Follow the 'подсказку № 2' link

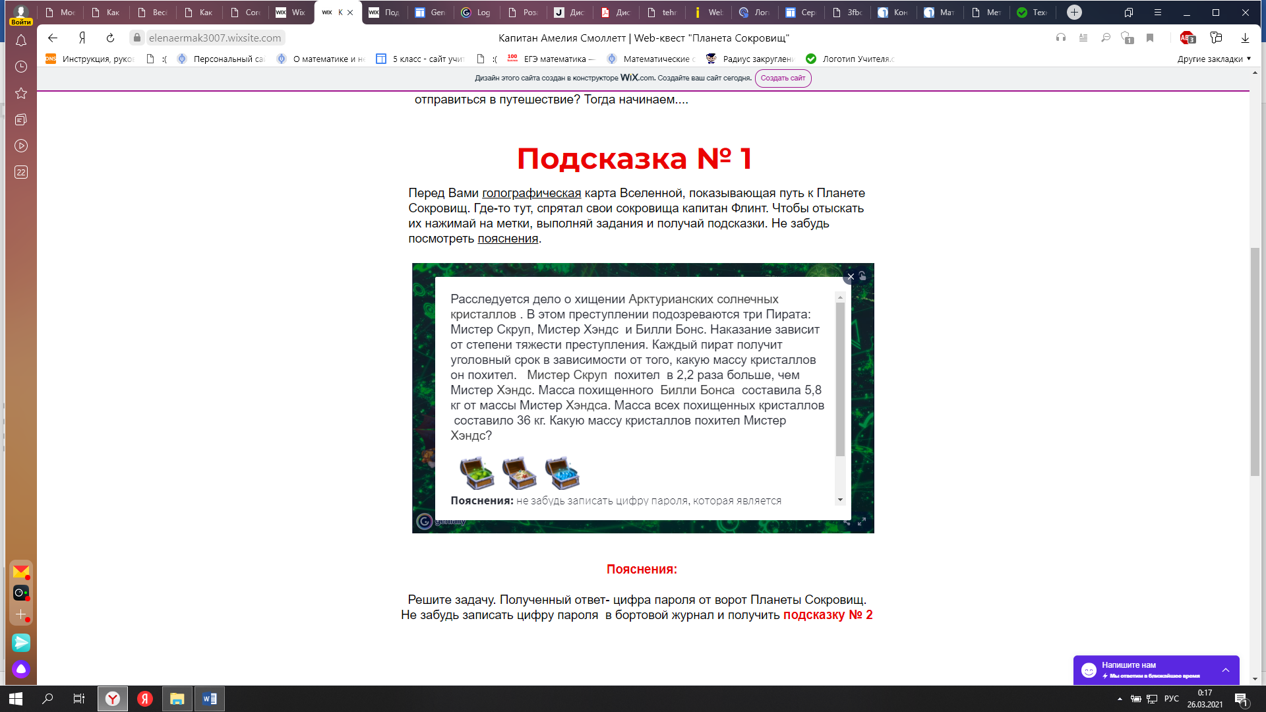pos(828,615)
